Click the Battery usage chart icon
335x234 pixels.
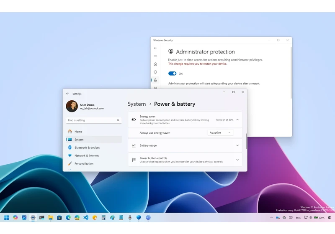(134, 145)
